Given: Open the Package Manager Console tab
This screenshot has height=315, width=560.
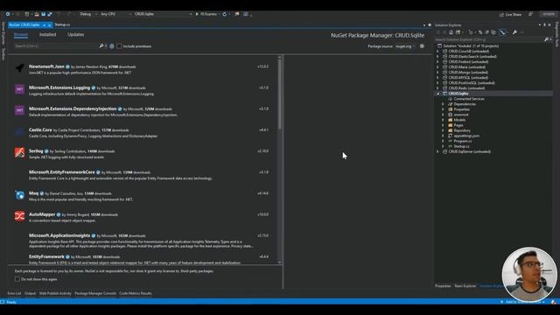Looking at the screenshot, I should 95,293.
